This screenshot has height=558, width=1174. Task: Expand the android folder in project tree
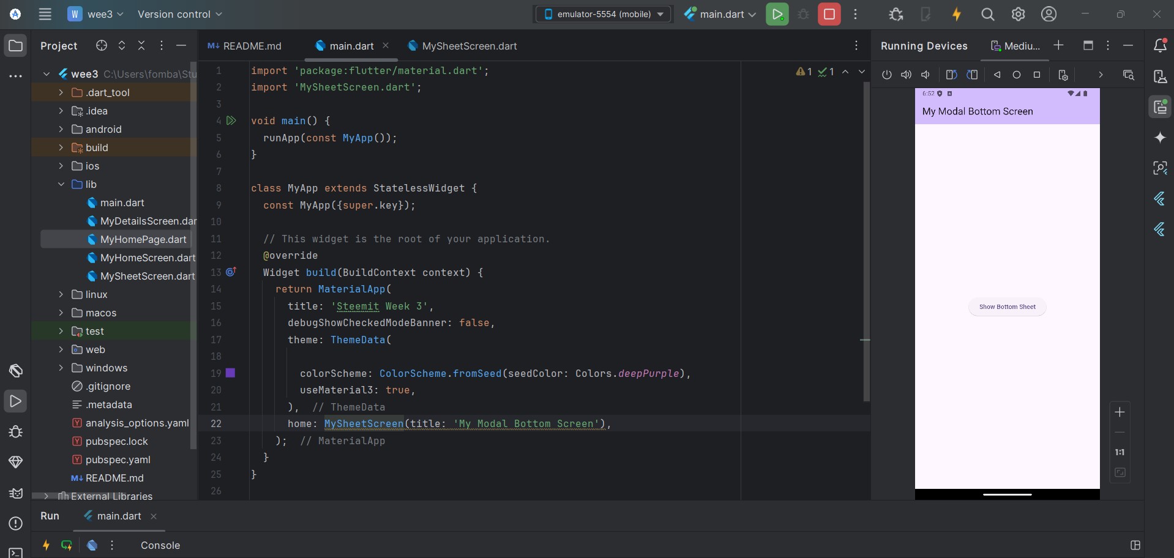click(61, 129)
